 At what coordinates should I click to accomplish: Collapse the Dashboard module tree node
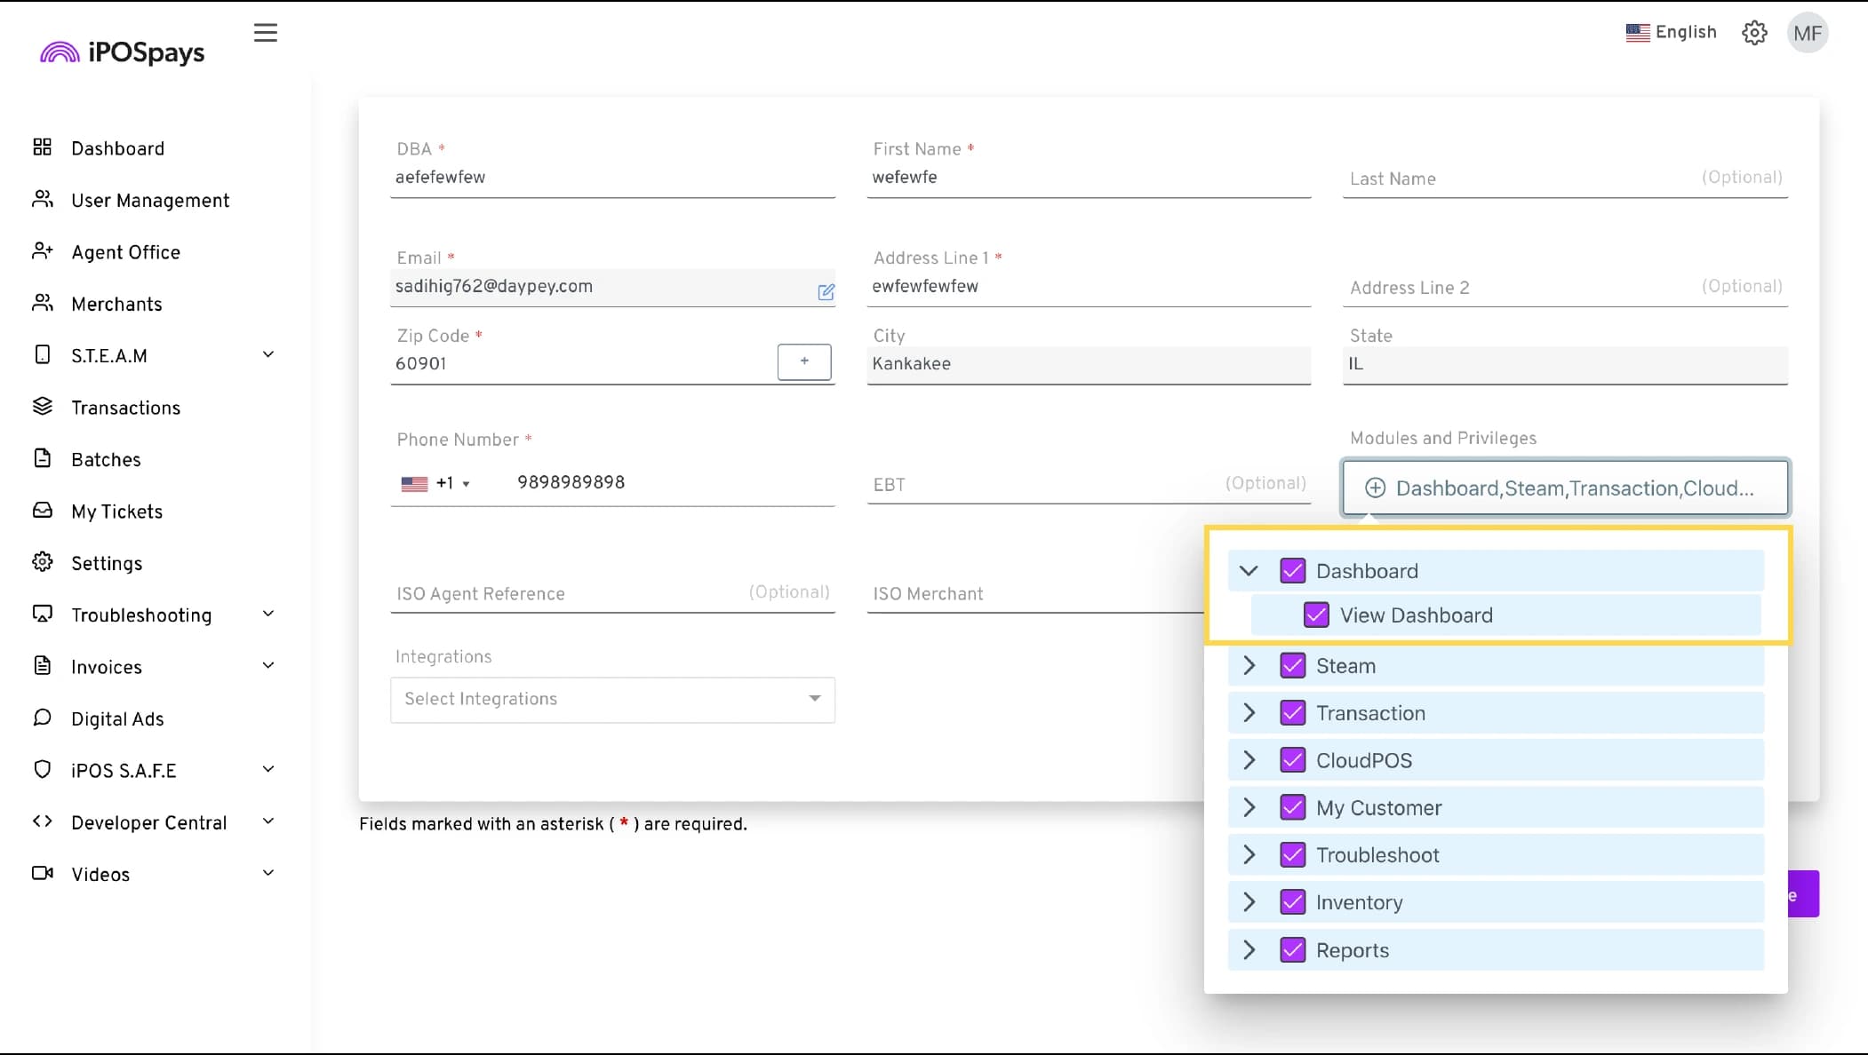[1249, 571]
